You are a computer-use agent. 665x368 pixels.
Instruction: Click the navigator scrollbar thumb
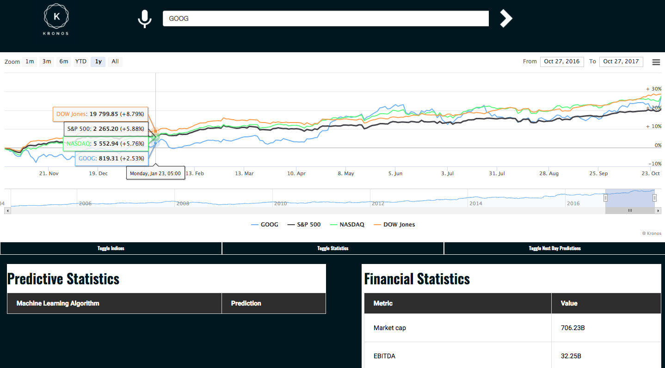click(x=630, y=210)
